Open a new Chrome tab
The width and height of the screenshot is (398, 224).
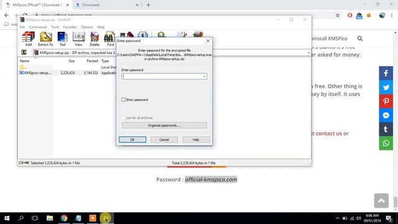148,5
